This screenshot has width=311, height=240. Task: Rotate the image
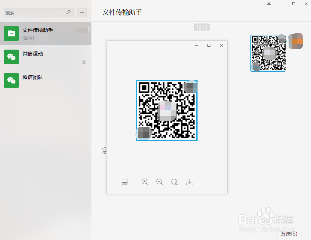(x=174, y=182)
